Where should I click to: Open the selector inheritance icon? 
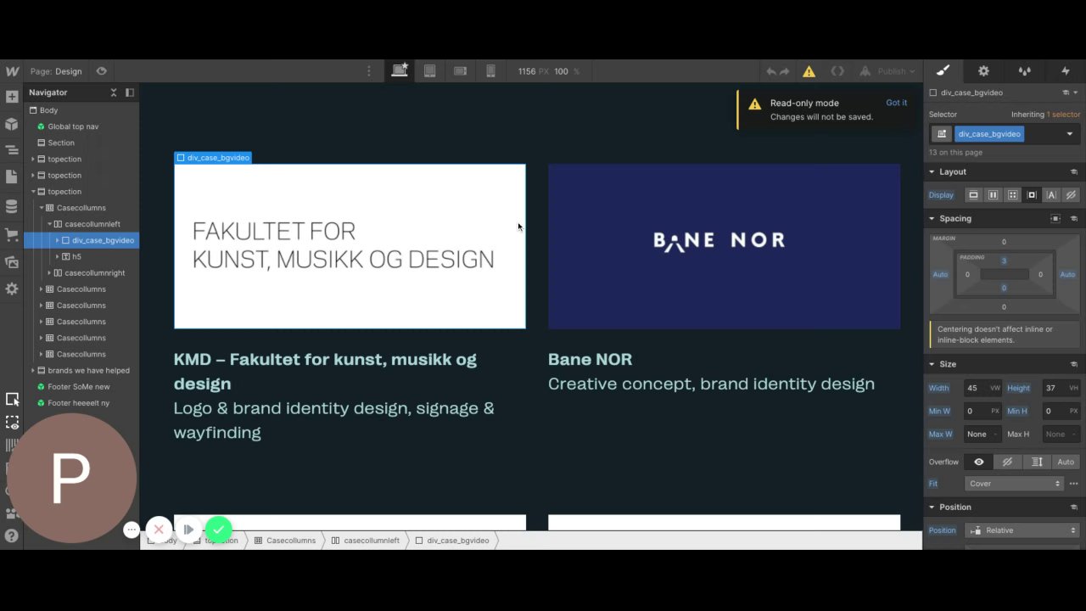[x=941, y=134]
